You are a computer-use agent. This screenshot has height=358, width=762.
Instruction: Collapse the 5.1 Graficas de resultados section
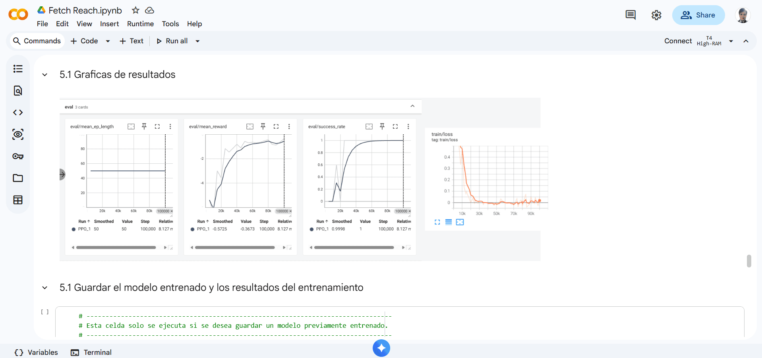45,75
